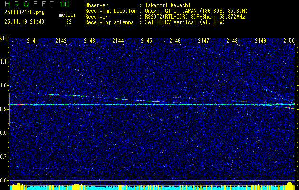Click the 2147 time marker
Screen dimensions: 299x190
point(203,40)
